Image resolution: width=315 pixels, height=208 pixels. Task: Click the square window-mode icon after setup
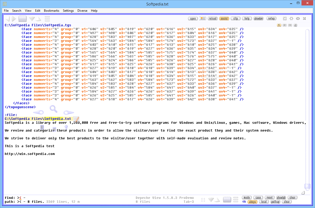[x=285, y=18]
